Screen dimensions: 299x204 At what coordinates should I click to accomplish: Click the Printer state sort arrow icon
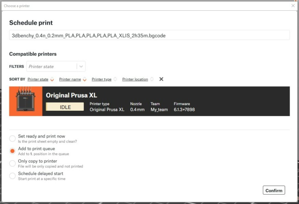pos(52,79)
